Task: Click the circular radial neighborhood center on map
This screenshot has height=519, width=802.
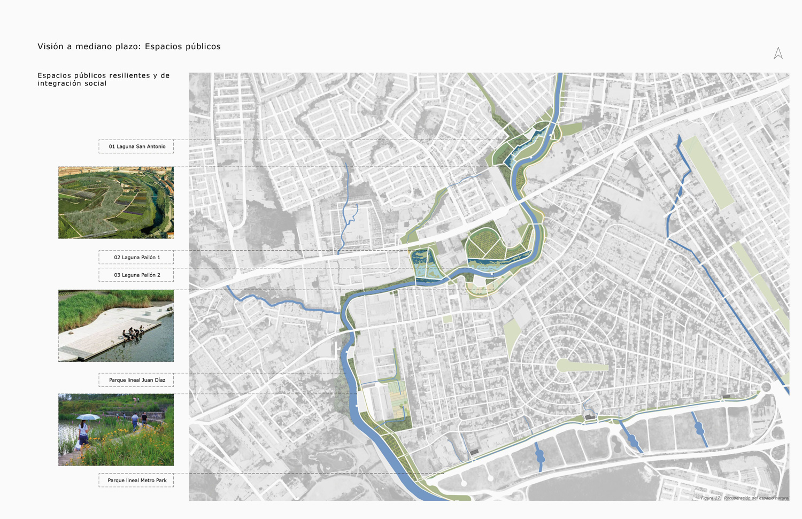Action: [x=562, y=366]
